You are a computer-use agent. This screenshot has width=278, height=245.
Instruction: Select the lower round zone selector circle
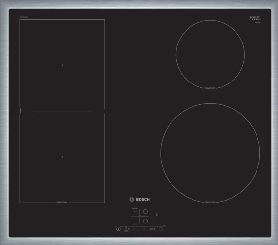[x=145, y=221]
